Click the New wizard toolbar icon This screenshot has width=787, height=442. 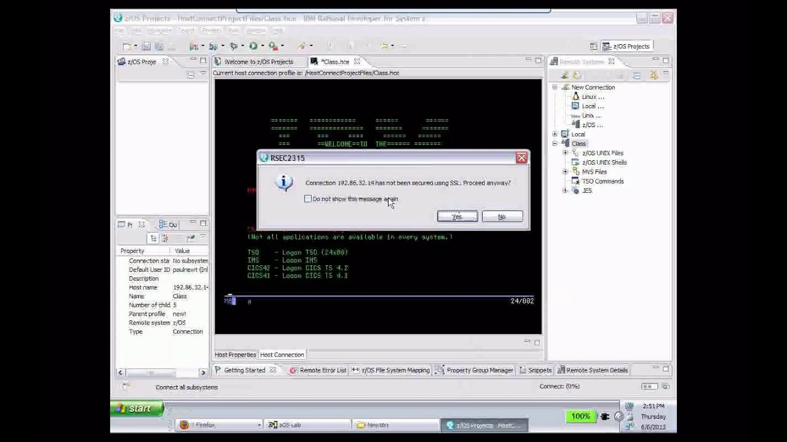pyautogui.click(x=127, y=46)
